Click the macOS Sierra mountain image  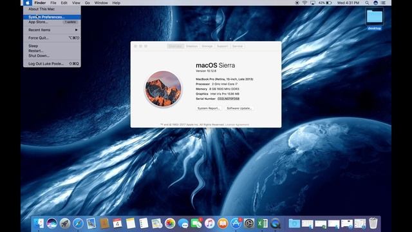pyautogui.click(x=163, y=89)
